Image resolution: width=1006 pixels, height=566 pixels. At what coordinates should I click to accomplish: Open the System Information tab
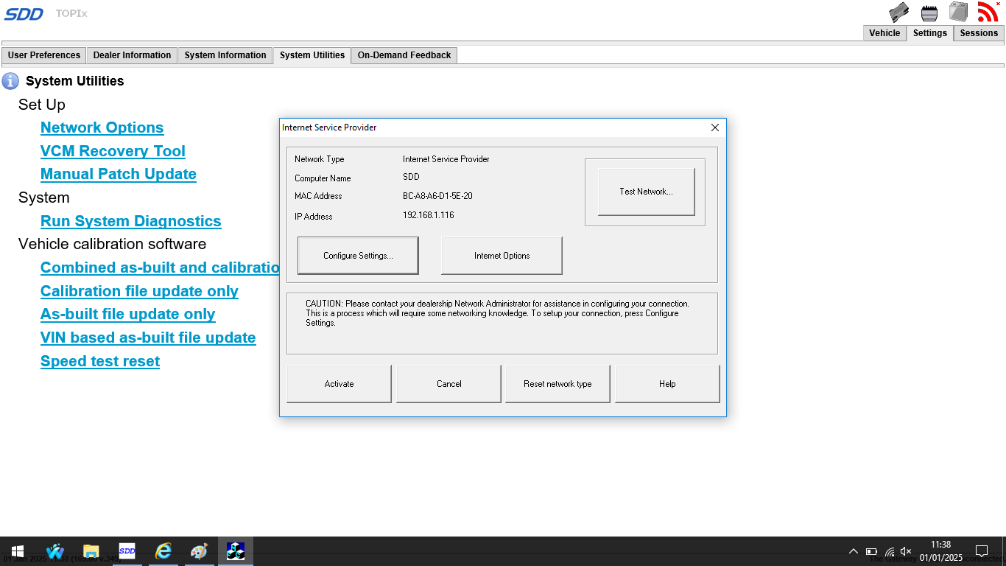click(x=225, y=55)
